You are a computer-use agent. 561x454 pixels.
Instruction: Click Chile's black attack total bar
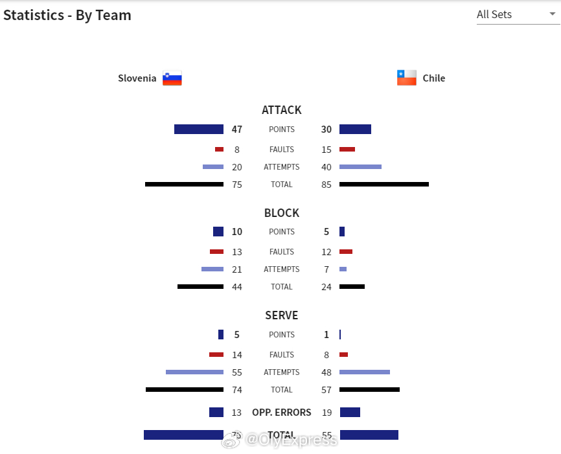click(384, 184)
